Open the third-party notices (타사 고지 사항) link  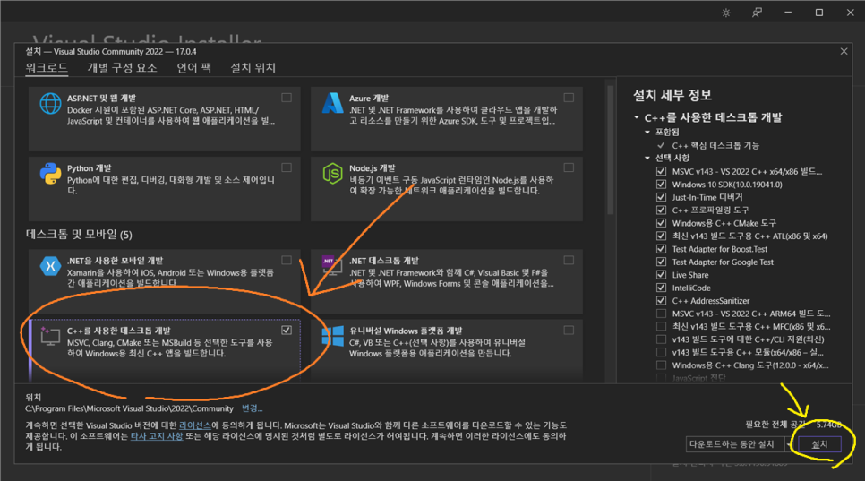pyautogui.click(x=157, y=436)
